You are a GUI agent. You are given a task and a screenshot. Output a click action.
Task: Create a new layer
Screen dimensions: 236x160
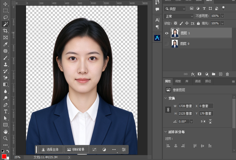pos(221,74)
